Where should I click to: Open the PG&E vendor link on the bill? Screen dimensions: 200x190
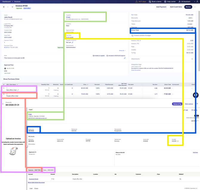click(x=30, y=114)
